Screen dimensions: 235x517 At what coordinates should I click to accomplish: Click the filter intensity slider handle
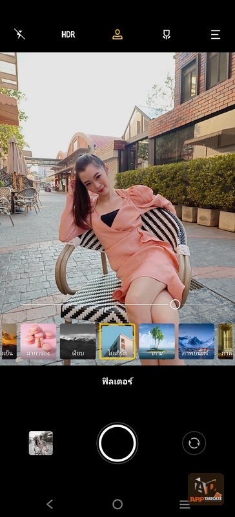coord(176,304)
